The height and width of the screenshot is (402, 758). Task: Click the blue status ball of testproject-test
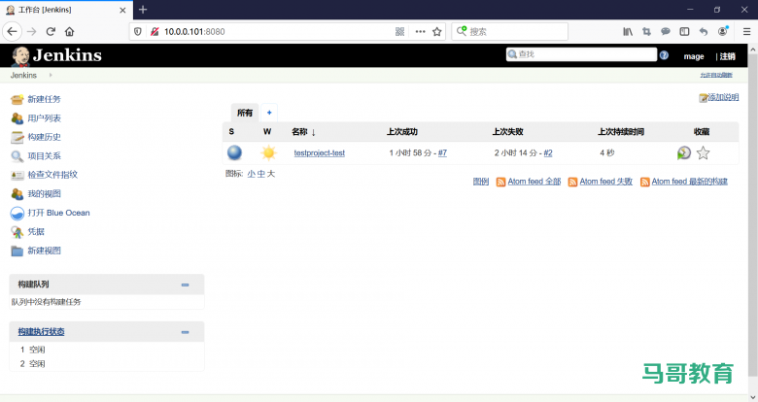pyautogui.click(x=234, y=152)
